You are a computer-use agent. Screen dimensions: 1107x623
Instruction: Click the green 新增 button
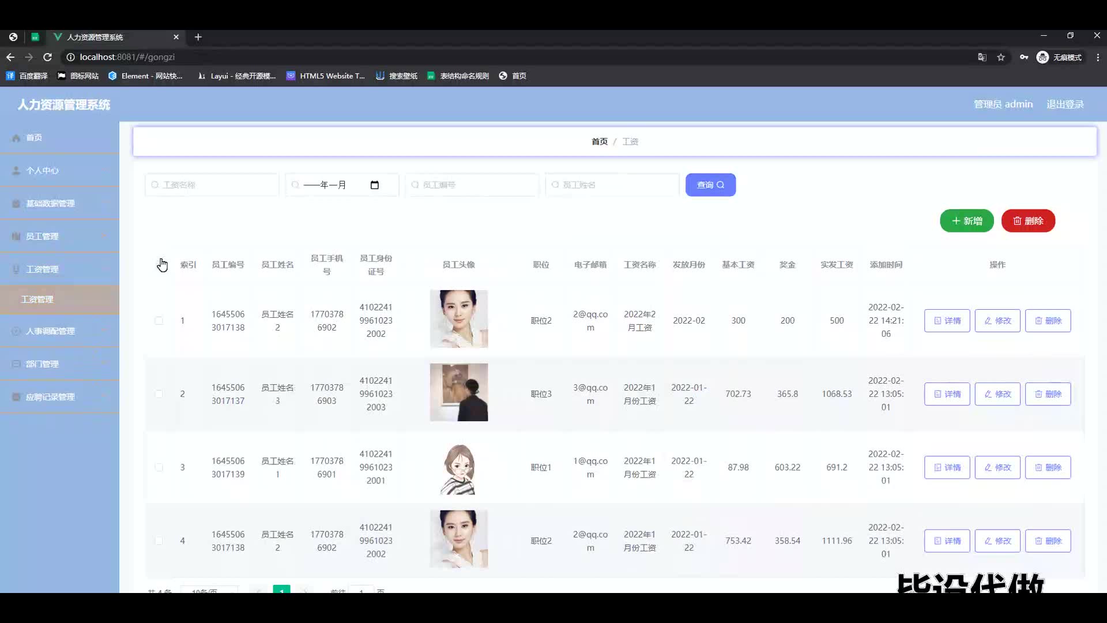coord(966,221)
